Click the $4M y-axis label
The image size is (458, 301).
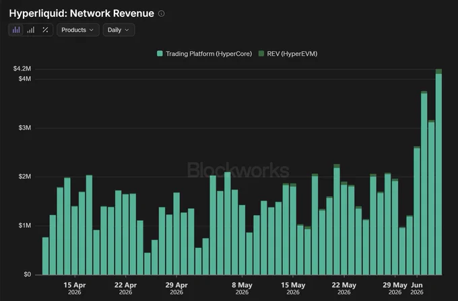coord(24,79)
